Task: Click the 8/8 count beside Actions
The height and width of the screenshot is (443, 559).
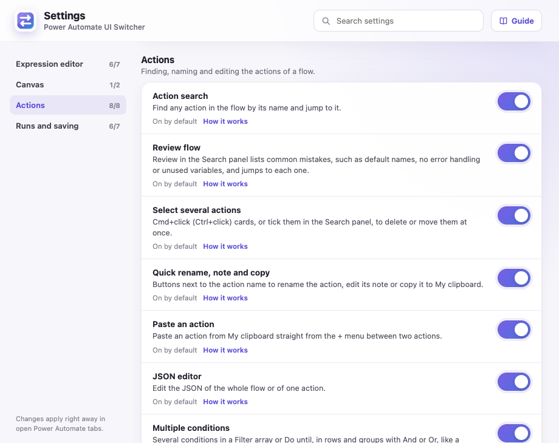Action: [114, 106]
